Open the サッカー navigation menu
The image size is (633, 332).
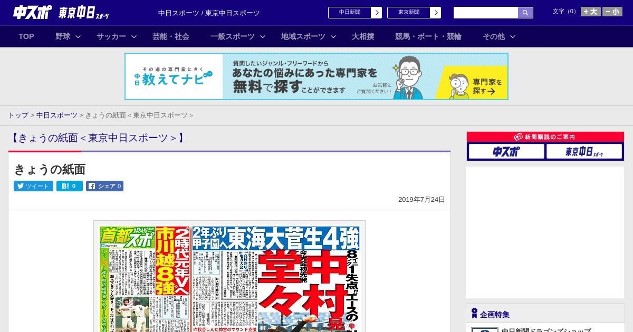click(111, 36)
